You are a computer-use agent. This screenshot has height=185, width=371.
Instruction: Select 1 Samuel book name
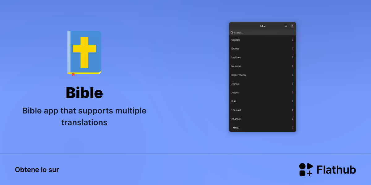(236, 110)
